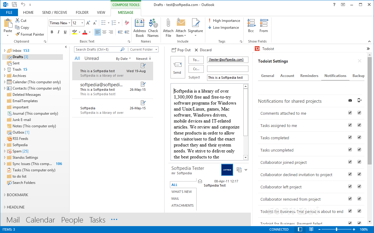
Task: Uncheck mobile notification for Comments attached to me
Action: [359, 113]
